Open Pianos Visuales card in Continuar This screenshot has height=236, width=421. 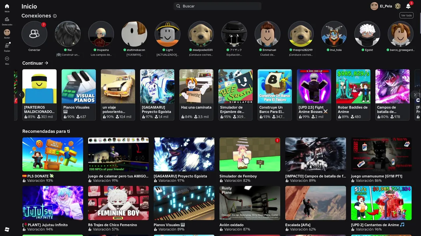(79, 95)
